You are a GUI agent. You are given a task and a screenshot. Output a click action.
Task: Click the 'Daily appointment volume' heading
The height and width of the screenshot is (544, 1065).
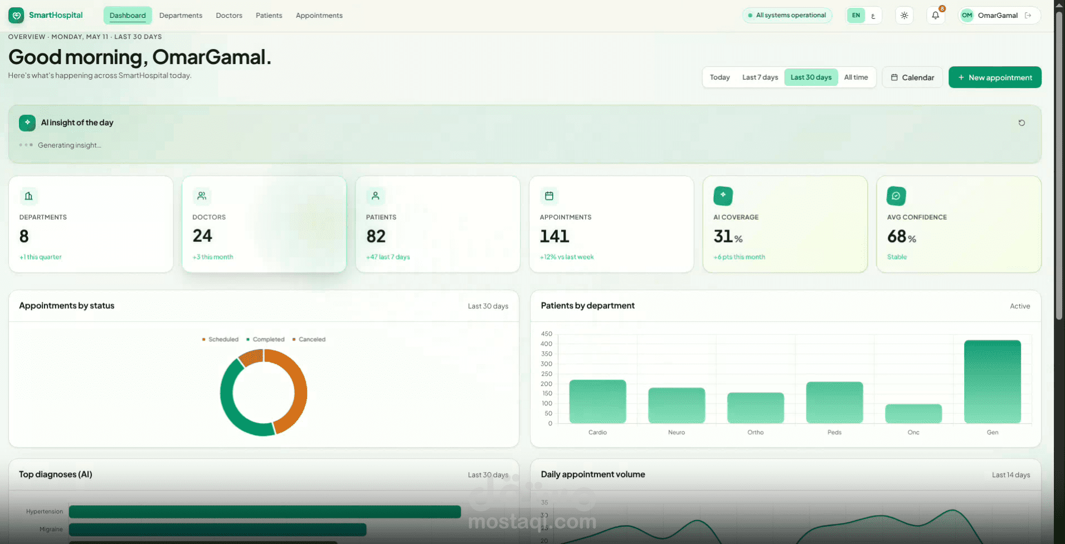pos(593,474)
